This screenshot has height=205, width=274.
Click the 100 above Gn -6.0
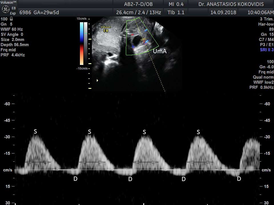(270, 62)
